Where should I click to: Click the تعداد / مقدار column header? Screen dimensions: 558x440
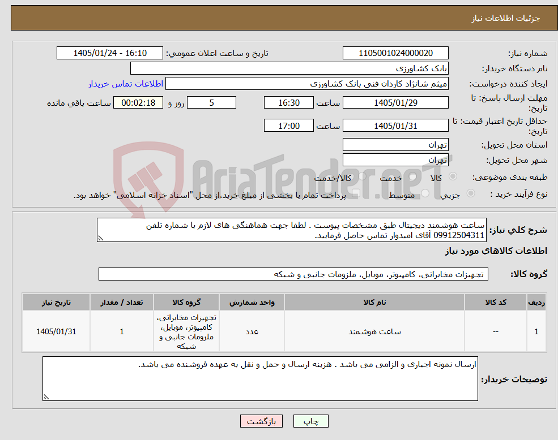[121, 302]
